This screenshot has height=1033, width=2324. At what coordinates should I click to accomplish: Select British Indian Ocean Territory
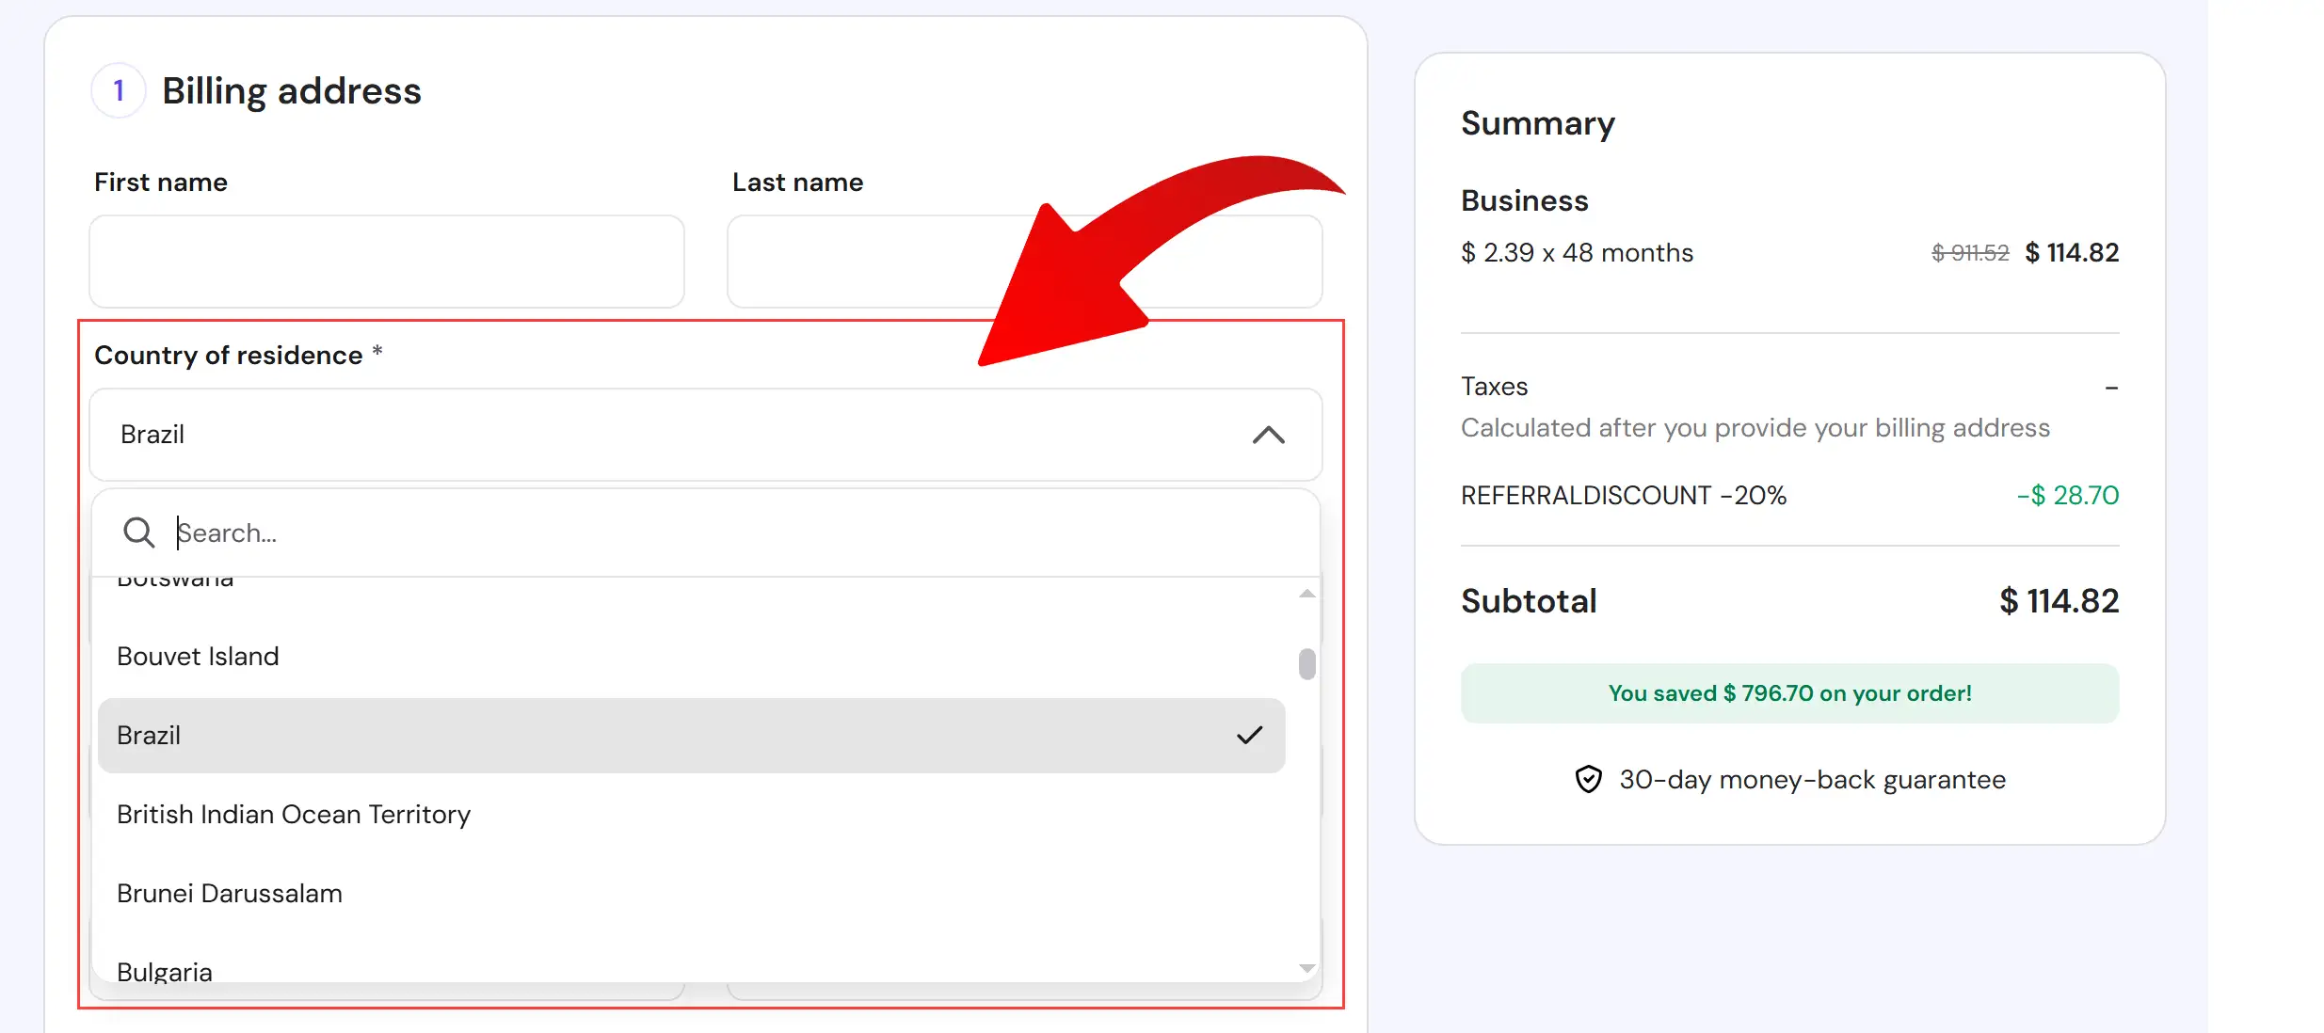click(x=293, y=815)
